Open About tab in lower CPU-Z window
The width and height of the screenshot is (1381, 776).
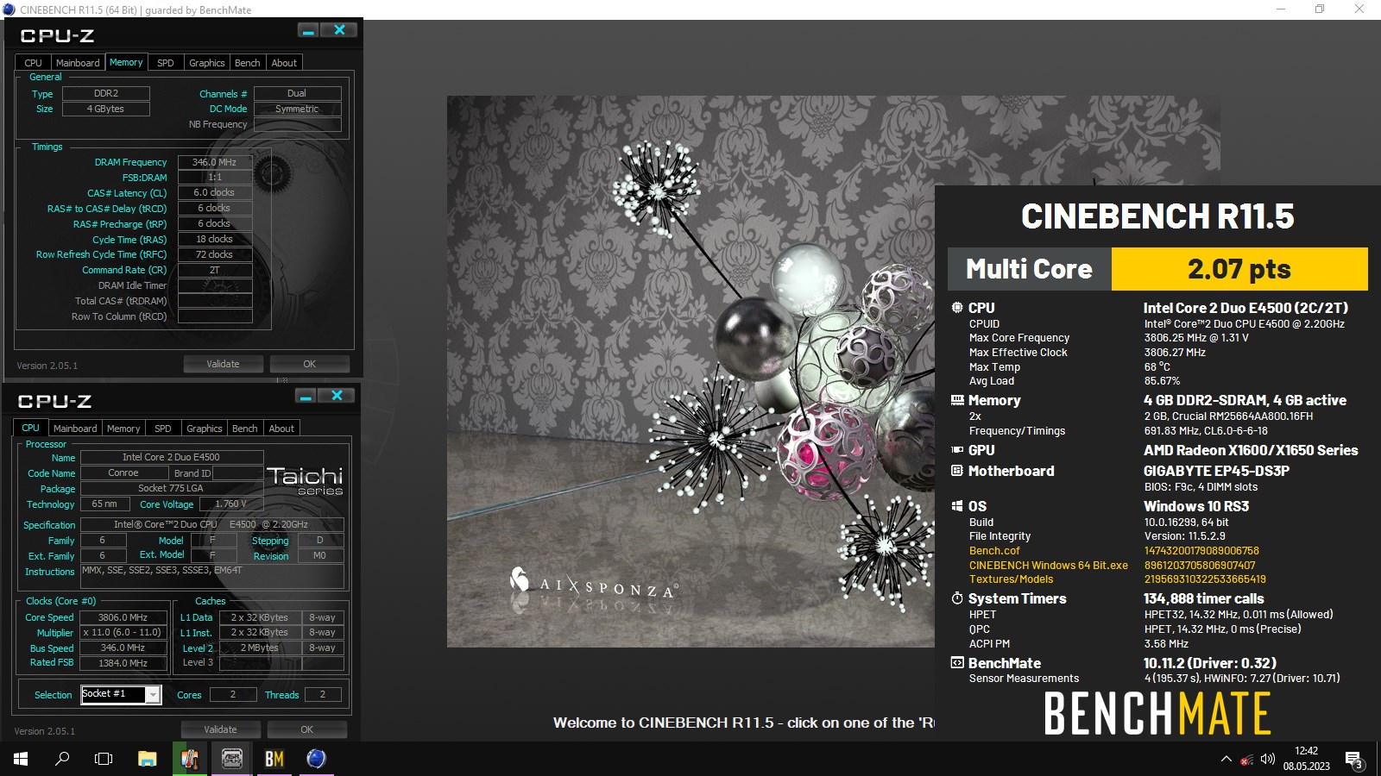coord(281,429)
